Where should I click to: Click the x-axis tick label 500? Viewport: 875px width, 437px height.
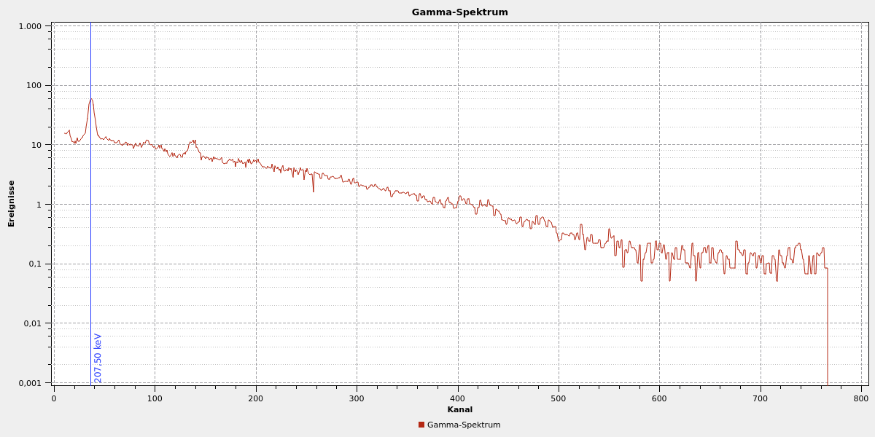tap(559, 398)
